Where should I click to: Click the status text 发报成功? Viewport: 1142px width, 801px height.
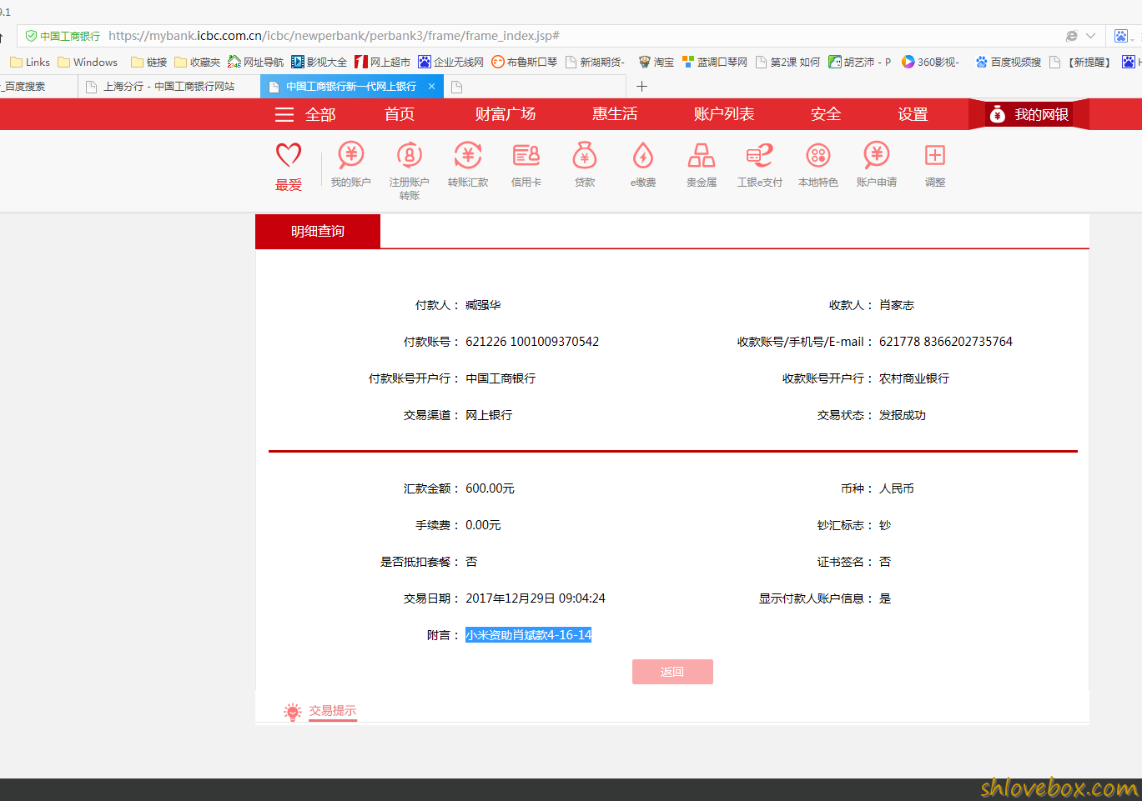coord(903,415)
